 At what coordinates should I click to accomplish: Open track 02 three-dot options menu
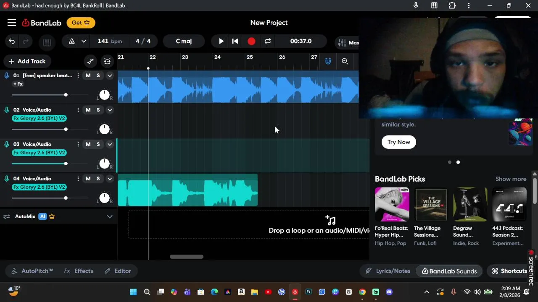[78, 110]
